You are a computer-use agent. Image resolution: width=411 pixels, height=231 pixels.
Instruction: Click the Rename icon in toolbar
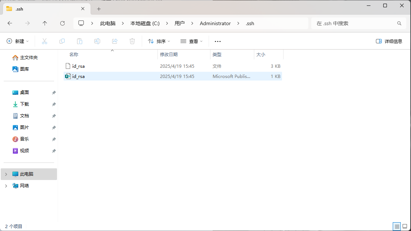(97, 41)
